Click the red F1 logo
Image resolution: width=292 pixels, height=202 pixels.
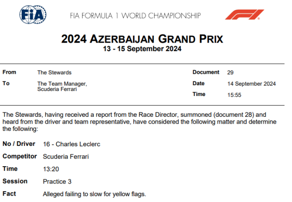(x=244, y=14)
